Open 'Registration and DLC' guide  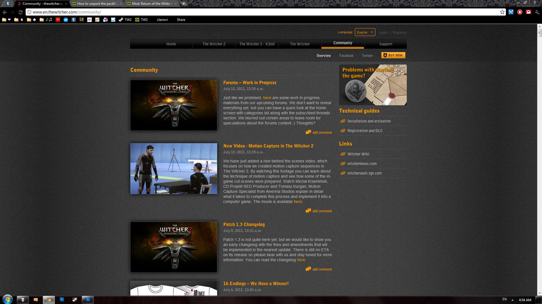click(365, 131)
